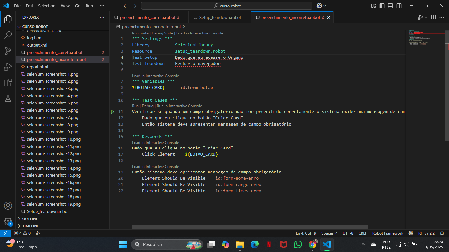This screenshot has width=449, height=252.
Task: Open the Selection menu
Action: tap(47, 6)
